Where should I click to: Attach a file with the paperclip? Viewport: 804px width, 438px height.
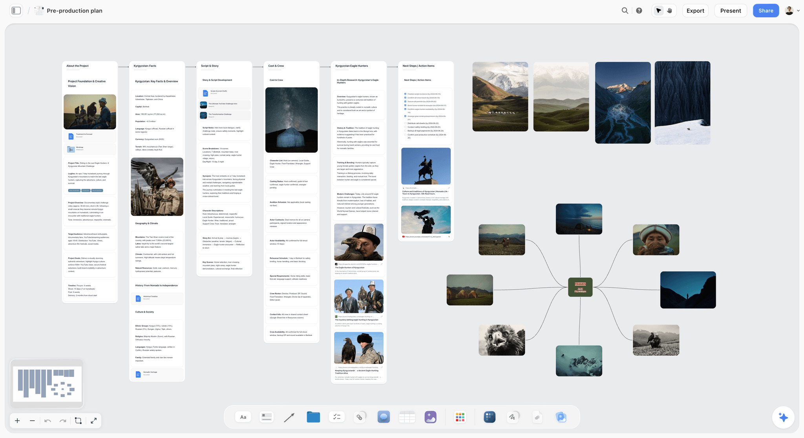point(537,417)
